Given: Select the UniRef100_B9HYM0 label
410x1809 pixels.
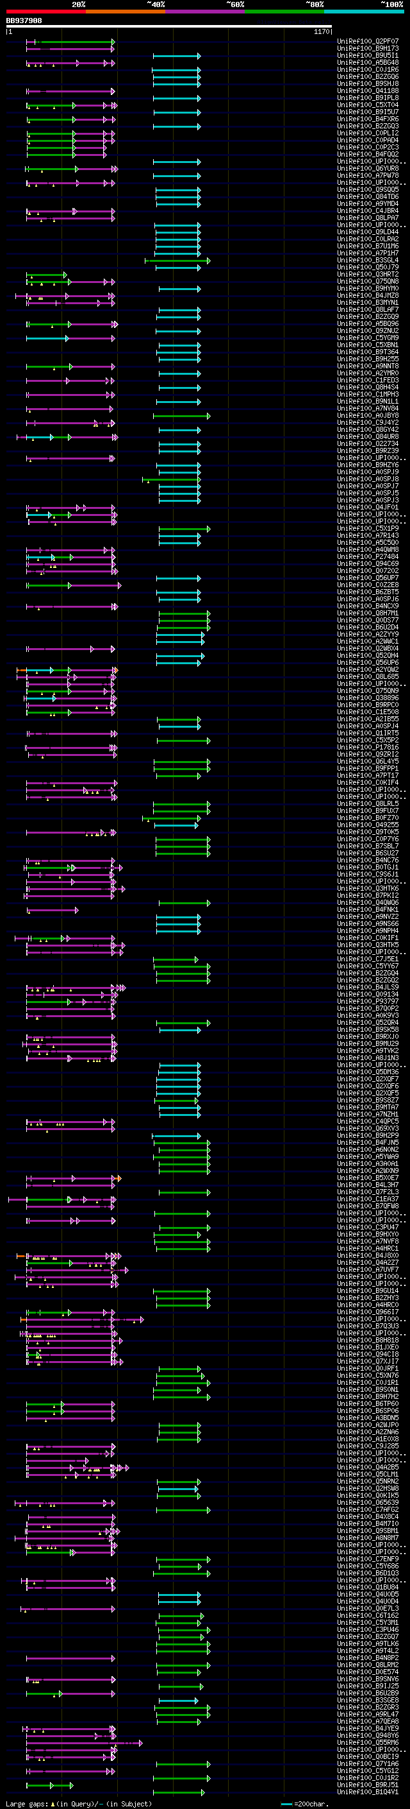Looking at the screenshot, I should (x=368, y=289).
